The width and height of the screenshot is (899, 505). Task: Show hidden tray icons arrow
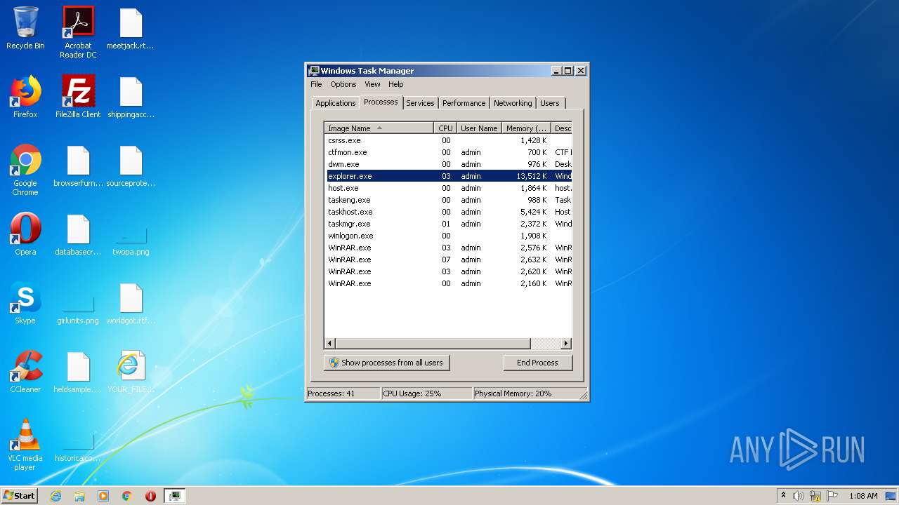pos(783,496)
